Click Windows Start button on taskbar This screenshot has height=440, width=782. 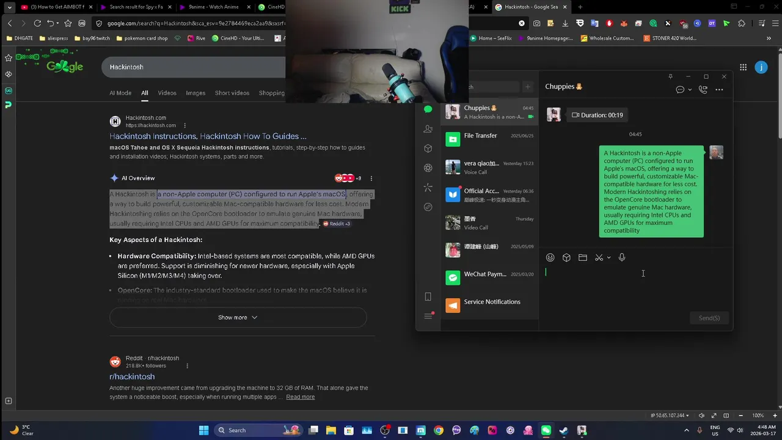203,430
